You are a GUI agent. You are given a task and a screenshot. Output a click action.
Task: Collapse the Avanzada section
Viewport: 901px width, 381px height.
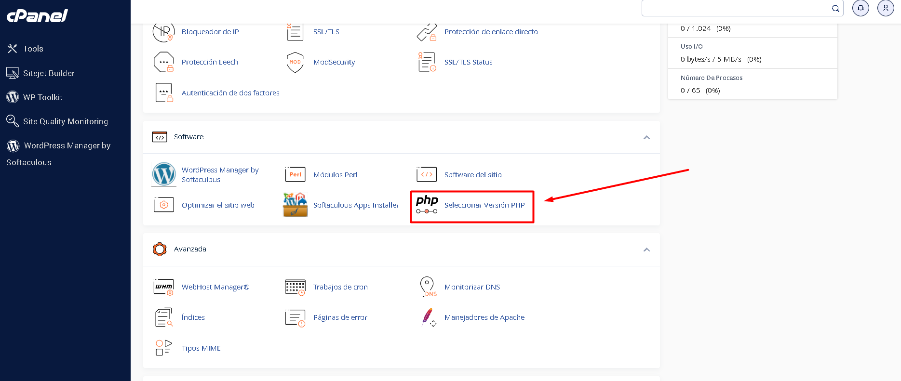[x=646, y=250]
